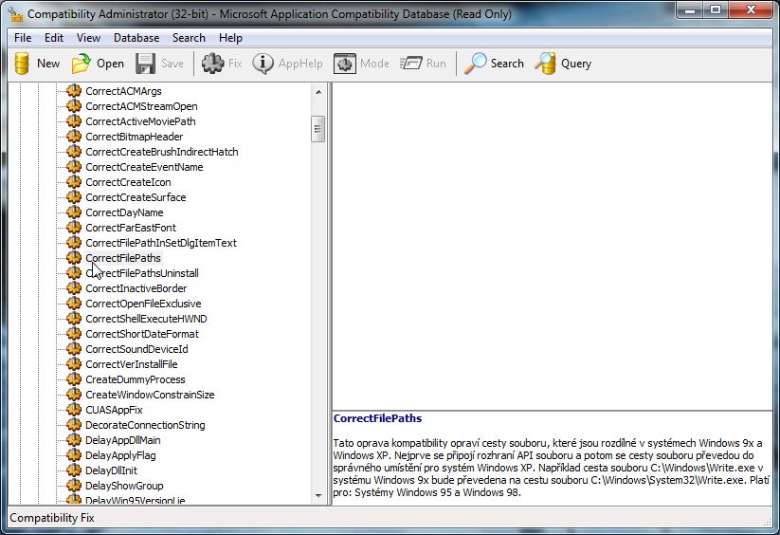The width and height of the screenshot is (780, 535).
Task: Click the gear icon beside CorrectDayName
Action: 74,212
